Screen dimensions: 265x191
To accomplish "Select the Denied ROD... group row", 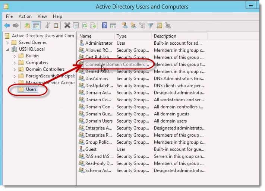I will (142, 71).
